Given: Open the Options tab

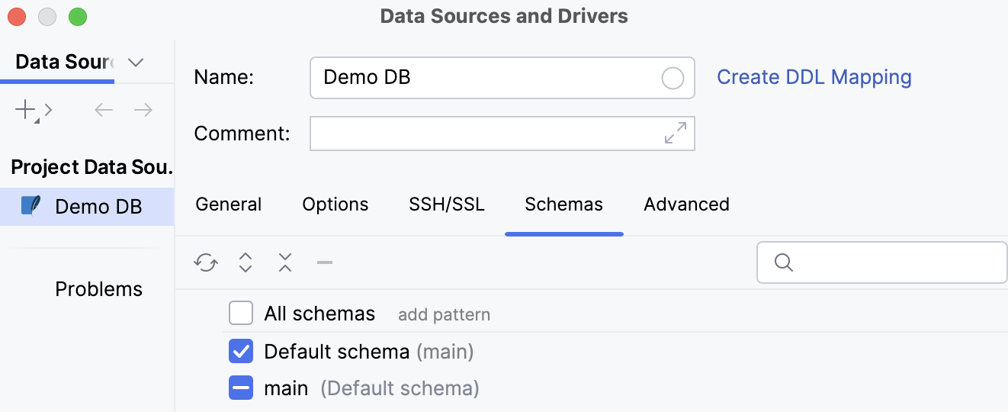Looking at the screenshot, I should [x=335, y=204].
